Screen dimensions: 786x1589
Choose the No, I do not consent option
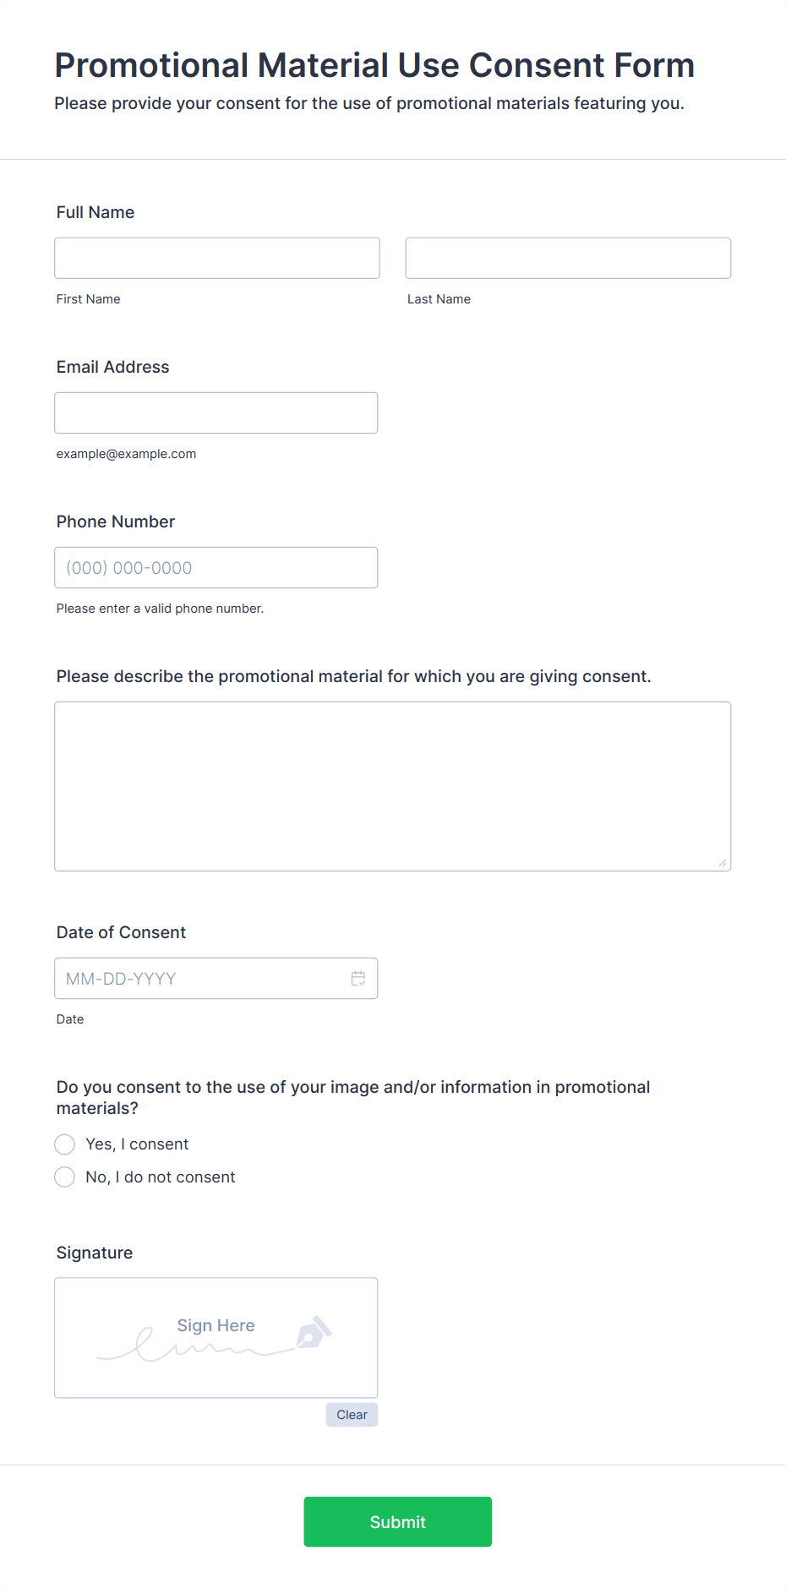point(65,1177)
